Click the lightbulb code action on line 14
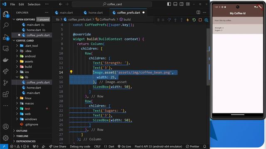 (x=71, y=72)
